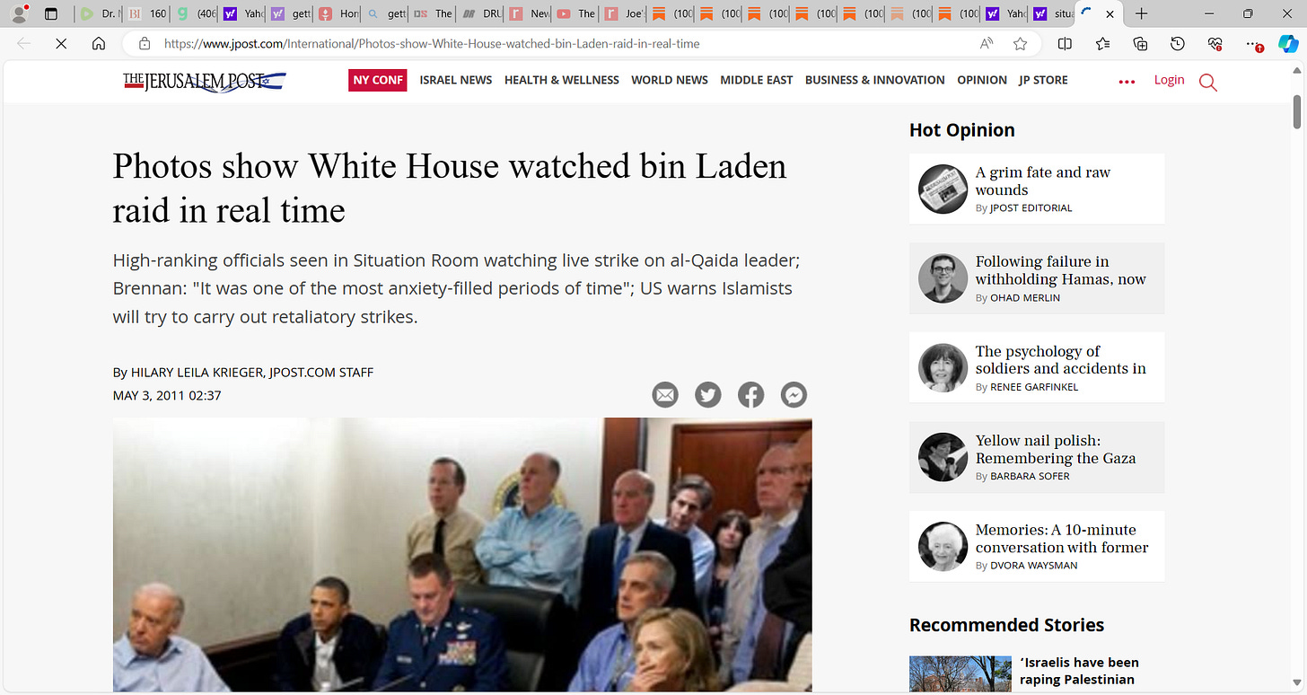The image size is (1307, 695).
Task: Open read aloud icon in address bar
Action: 987,43
